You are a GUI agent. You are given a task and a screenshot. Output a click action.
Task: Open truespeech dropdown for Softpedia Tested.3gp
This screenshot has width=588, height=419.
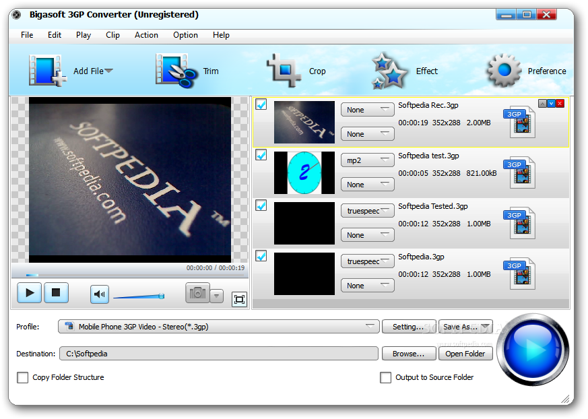coord(368,211)
